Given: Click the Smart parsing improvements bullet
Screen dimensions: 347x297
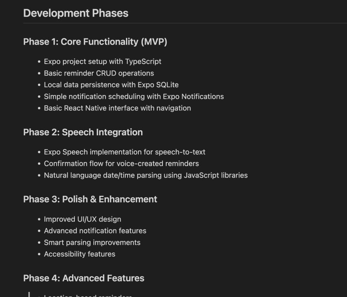Looking at the screenshot, I should point(92,242).
